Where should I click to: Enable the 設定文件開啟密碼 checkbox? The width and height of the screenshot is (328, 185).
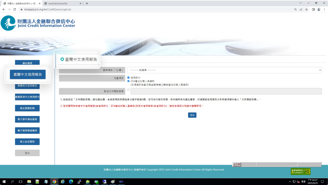point(128,90)
